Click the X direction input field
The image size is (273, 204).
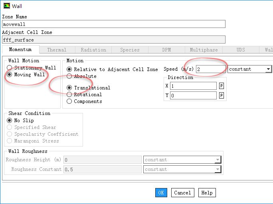pos(193,86)
